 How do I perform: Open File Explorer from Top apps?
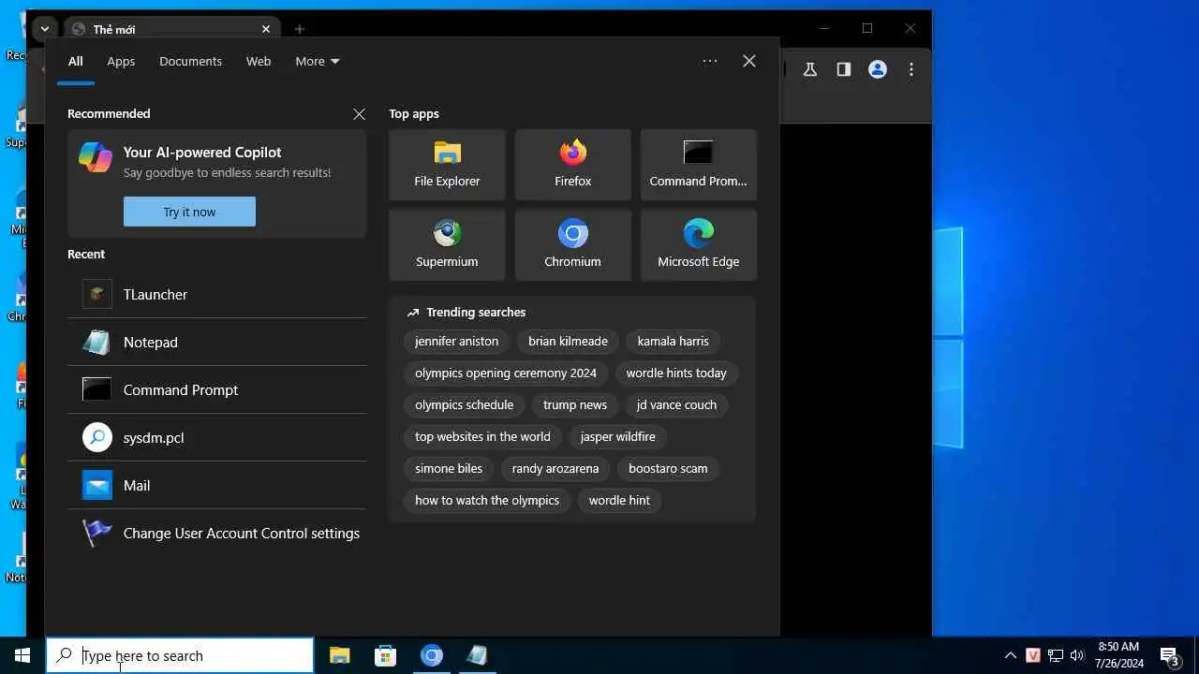pos(447,165)
